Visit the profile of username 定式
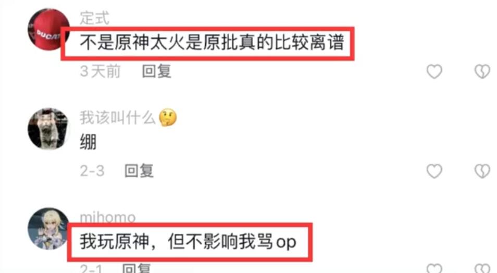Screen dimensions: 497x273 pos(94,18)
